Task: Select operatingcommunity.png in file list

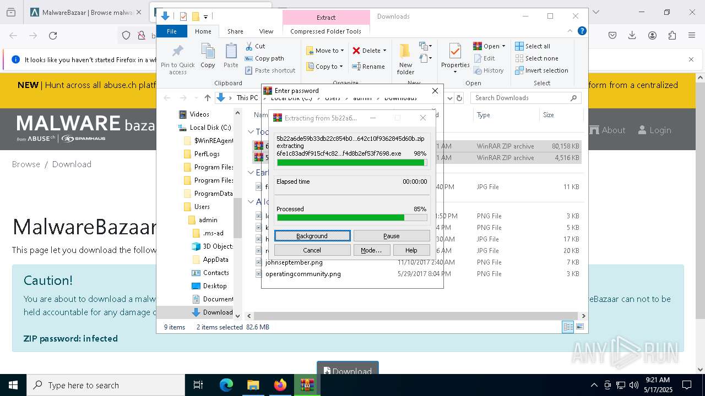Action: 303,274
